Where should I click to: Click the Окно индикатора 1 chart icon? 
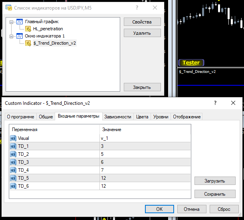(20, 36)
